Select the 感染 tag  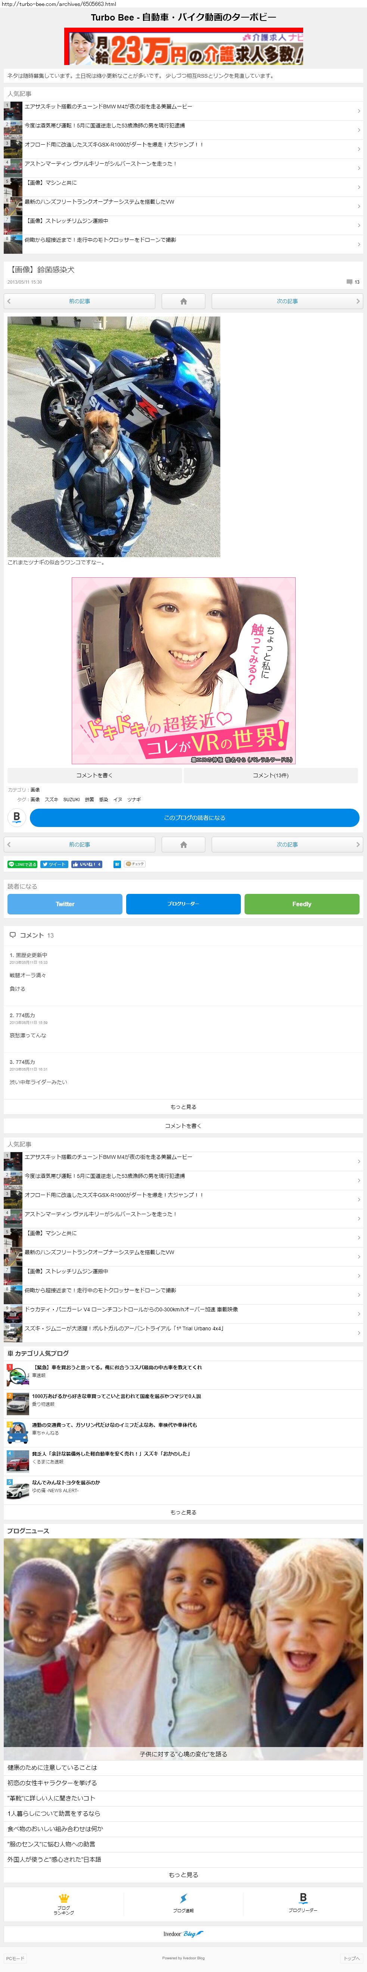103,799
